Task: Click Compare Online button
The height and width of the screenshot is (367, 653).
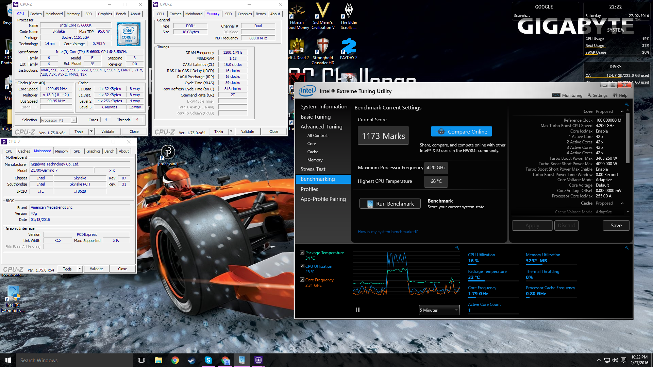Action: pos(461,132)
